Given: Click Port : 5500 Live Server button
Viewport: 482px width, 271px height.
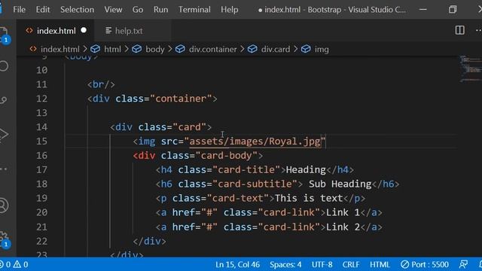Looking at the screenshot, I should (425, 264).
